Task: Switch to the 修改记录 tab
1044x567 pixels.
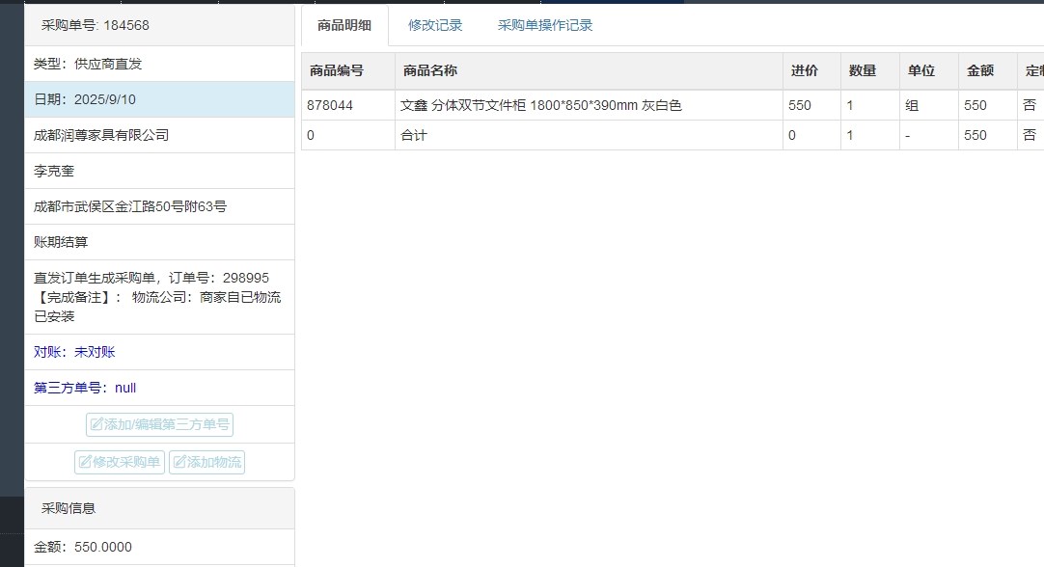Action: click(x=435, y=26)
